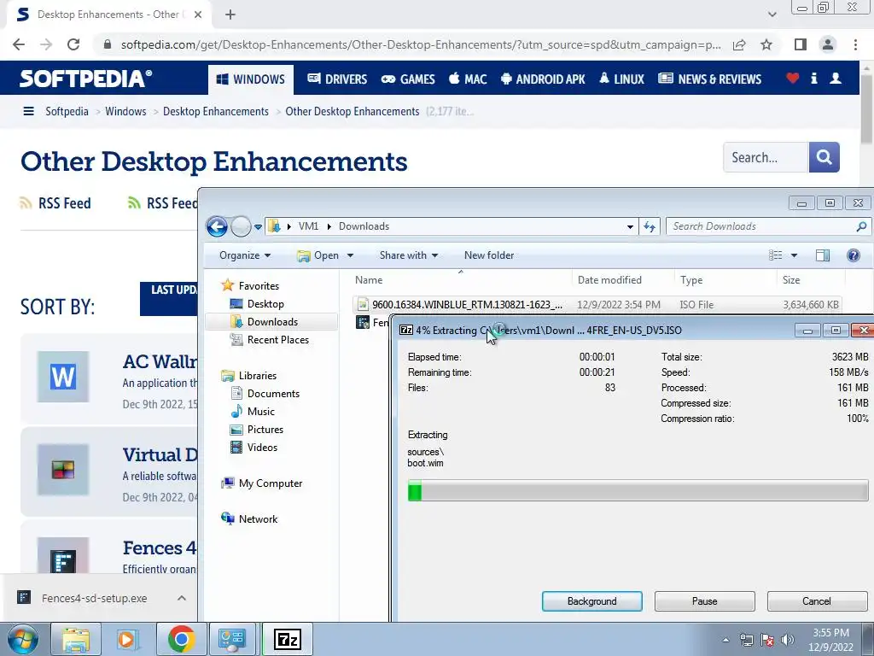Viewport: 874px width, 656px height.
Task: Expand Fences4-sd-setup.exe download options chevron
Action: tap(182, 598)
